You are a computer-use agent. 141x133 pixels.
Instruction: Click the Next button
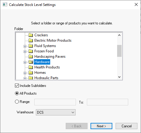point(101,126)
